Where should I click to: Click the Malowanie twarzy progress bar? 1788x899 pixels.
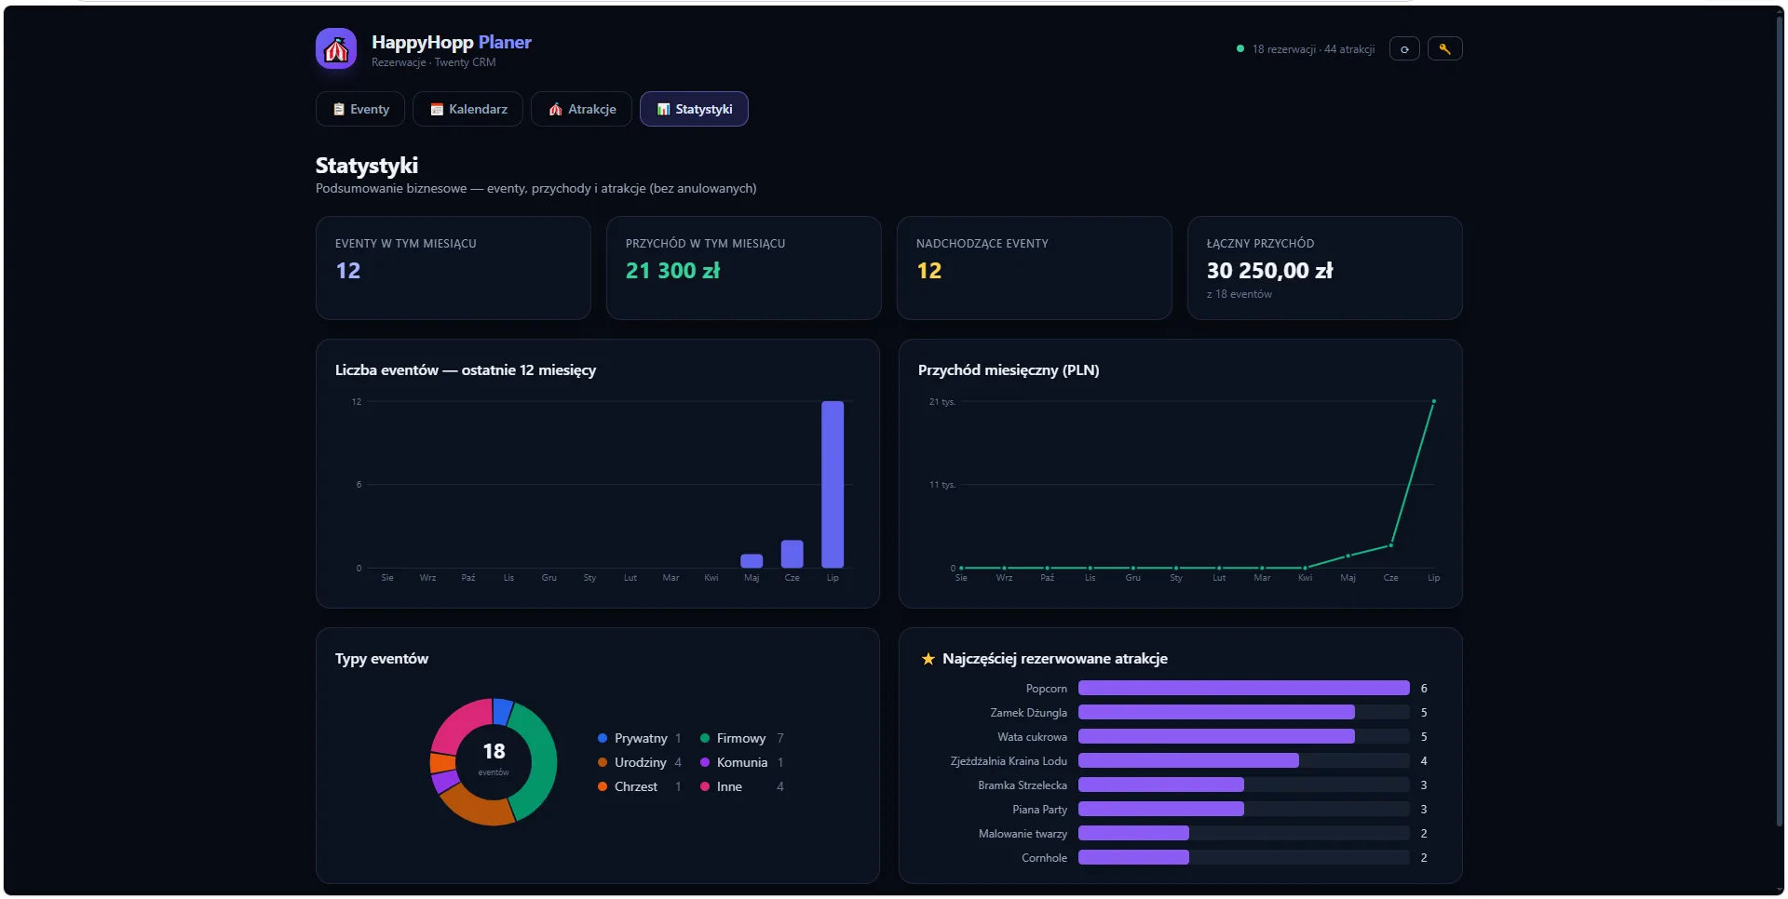point(1244,833)
